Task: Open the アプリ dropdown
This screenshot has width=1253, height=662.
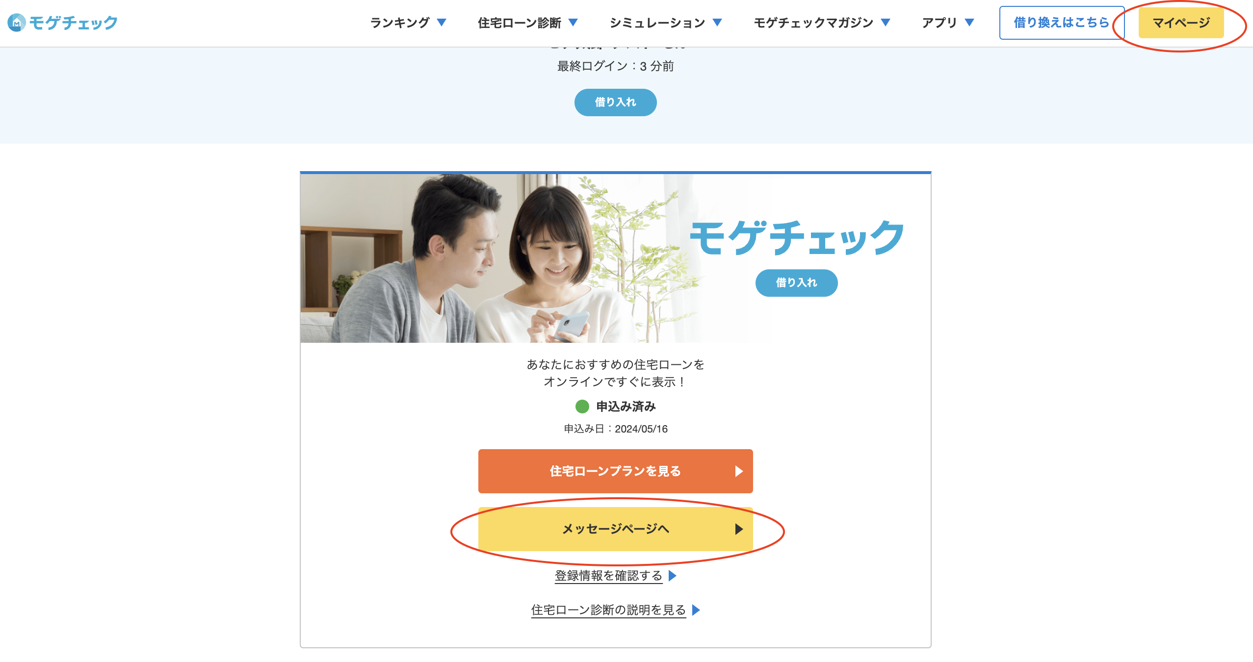Action: click(970, 22)
